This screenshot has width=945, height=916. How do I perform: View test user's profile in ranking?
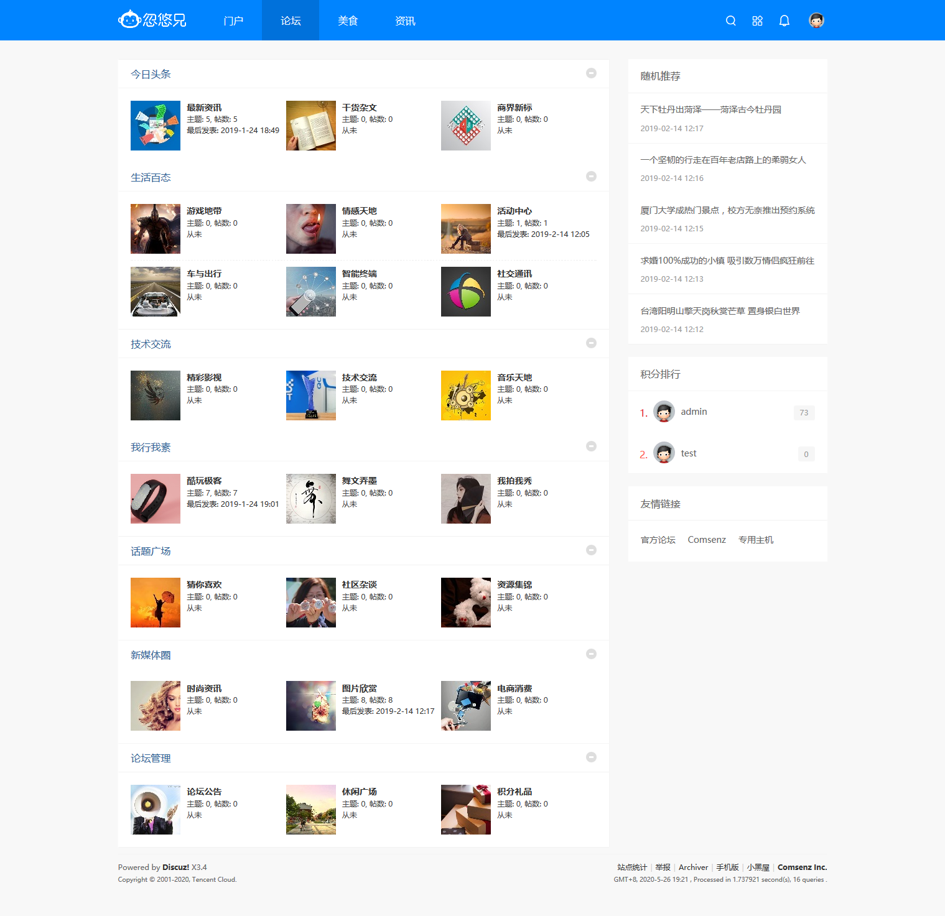[688, 453]
